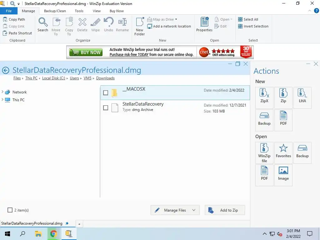Open WinZip help question mark icon
This screenshot has width=320, height=240.
[316, 11]
